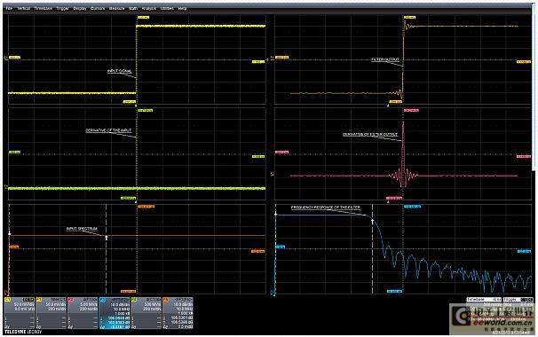This screenshot has width=538, height=337.
Task: Open the Math menu
Action: tap(133, 8)
